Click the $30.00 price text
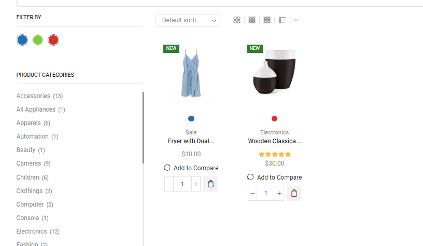This screenshot has width=423, height=246. pyautogui.click(x=274, y=163)
